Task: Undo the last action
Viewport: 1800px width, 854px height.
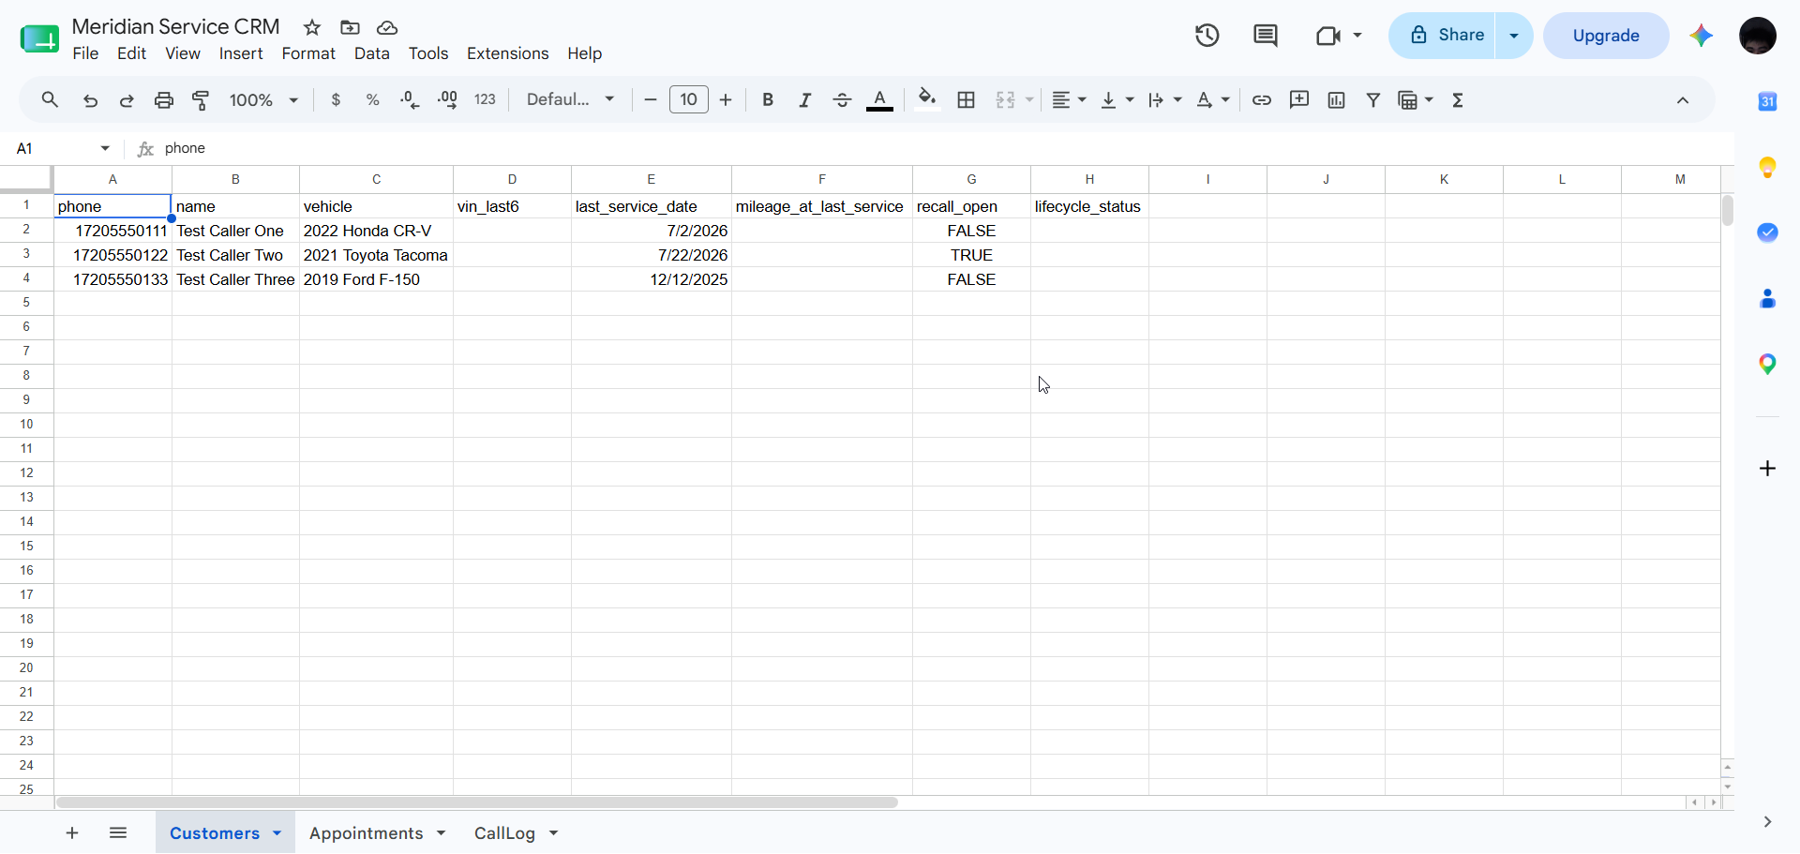Action: pos(90,99)
